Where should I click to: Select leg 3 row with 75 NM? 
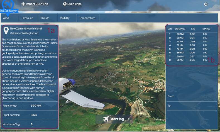pos(192,41)
